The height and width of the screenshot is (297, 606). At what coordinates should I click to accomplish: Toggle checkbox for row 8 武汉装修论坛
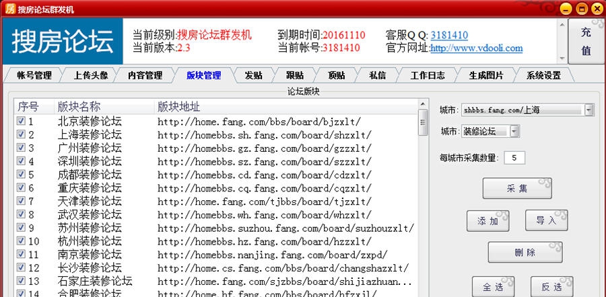[21, 214]
